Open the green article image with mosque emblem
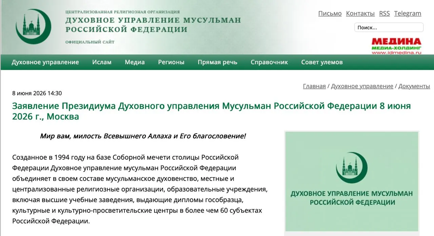This screenshot has height=236, width=434. (352, 181)
